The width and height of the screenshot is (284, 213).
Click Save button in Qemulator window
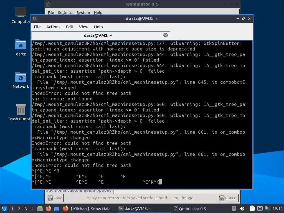55,198
